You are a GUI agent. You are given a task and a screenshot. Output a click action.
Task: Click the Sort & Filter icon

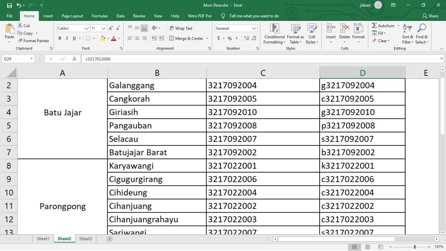pos(407,29)
